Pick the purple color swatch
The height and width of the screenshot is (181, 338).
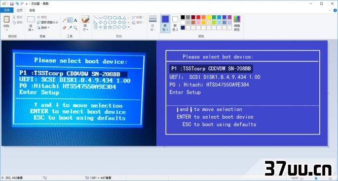point(229,17)
